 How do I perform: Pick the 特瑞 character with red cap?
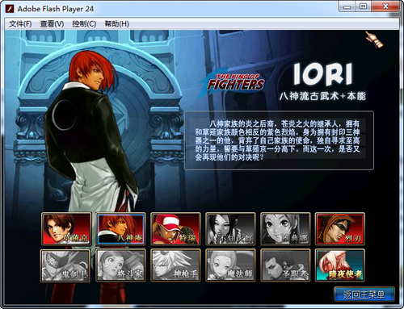(x=175, y=229)
